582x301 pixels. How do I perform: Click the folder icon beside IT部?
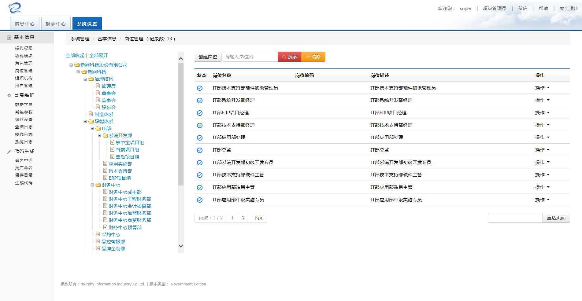tap(98, 128)
